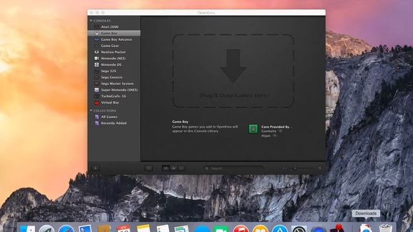Open the Nintendo (NES) library

click(114, 59)
